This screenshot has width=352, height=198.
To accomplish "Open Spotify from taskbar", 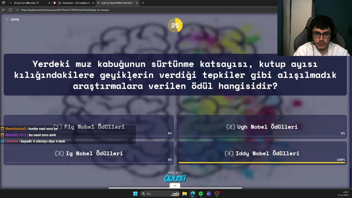I will pyautogui.click(x=201, y=194).
